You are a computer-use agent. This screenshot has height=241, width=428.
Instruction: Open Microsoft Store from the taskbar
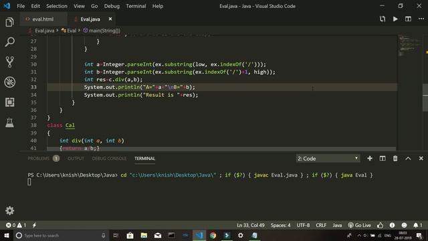(x=130, y=236)
